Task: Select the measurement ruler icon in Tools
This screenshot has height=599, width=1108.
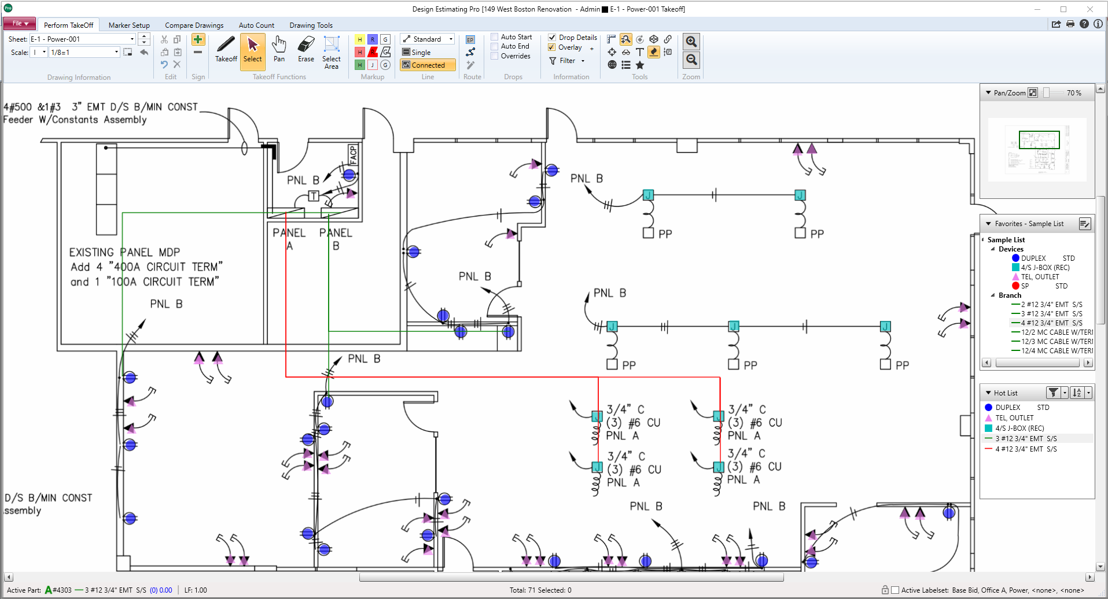Action: point(611,39)
